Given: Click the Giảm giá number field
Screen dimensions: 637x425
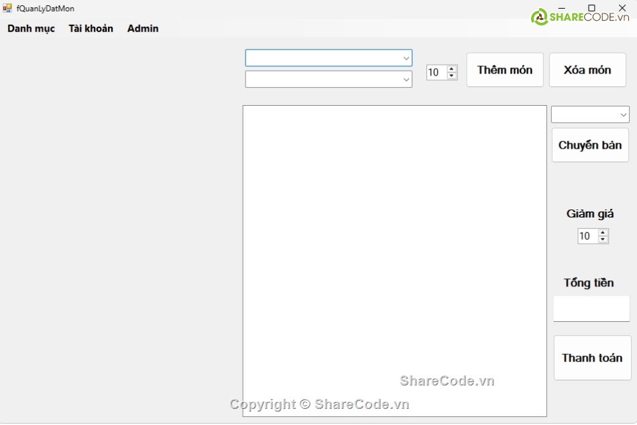Looking at the screenshot, I should point(587,236).
